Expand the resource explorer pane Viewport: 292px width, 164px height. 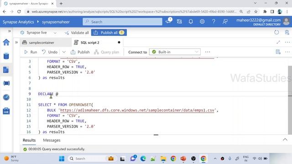pyautogui.click(x=16, y=42)
